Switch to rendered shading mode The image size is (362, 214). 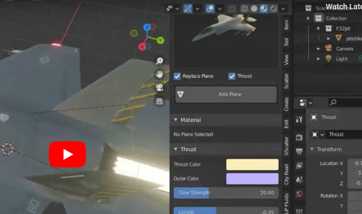[273, 9]
